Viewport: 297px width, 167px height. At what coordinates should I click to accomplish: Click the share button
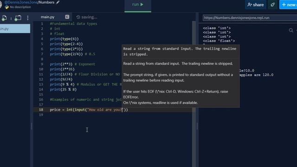coord(255,5)
